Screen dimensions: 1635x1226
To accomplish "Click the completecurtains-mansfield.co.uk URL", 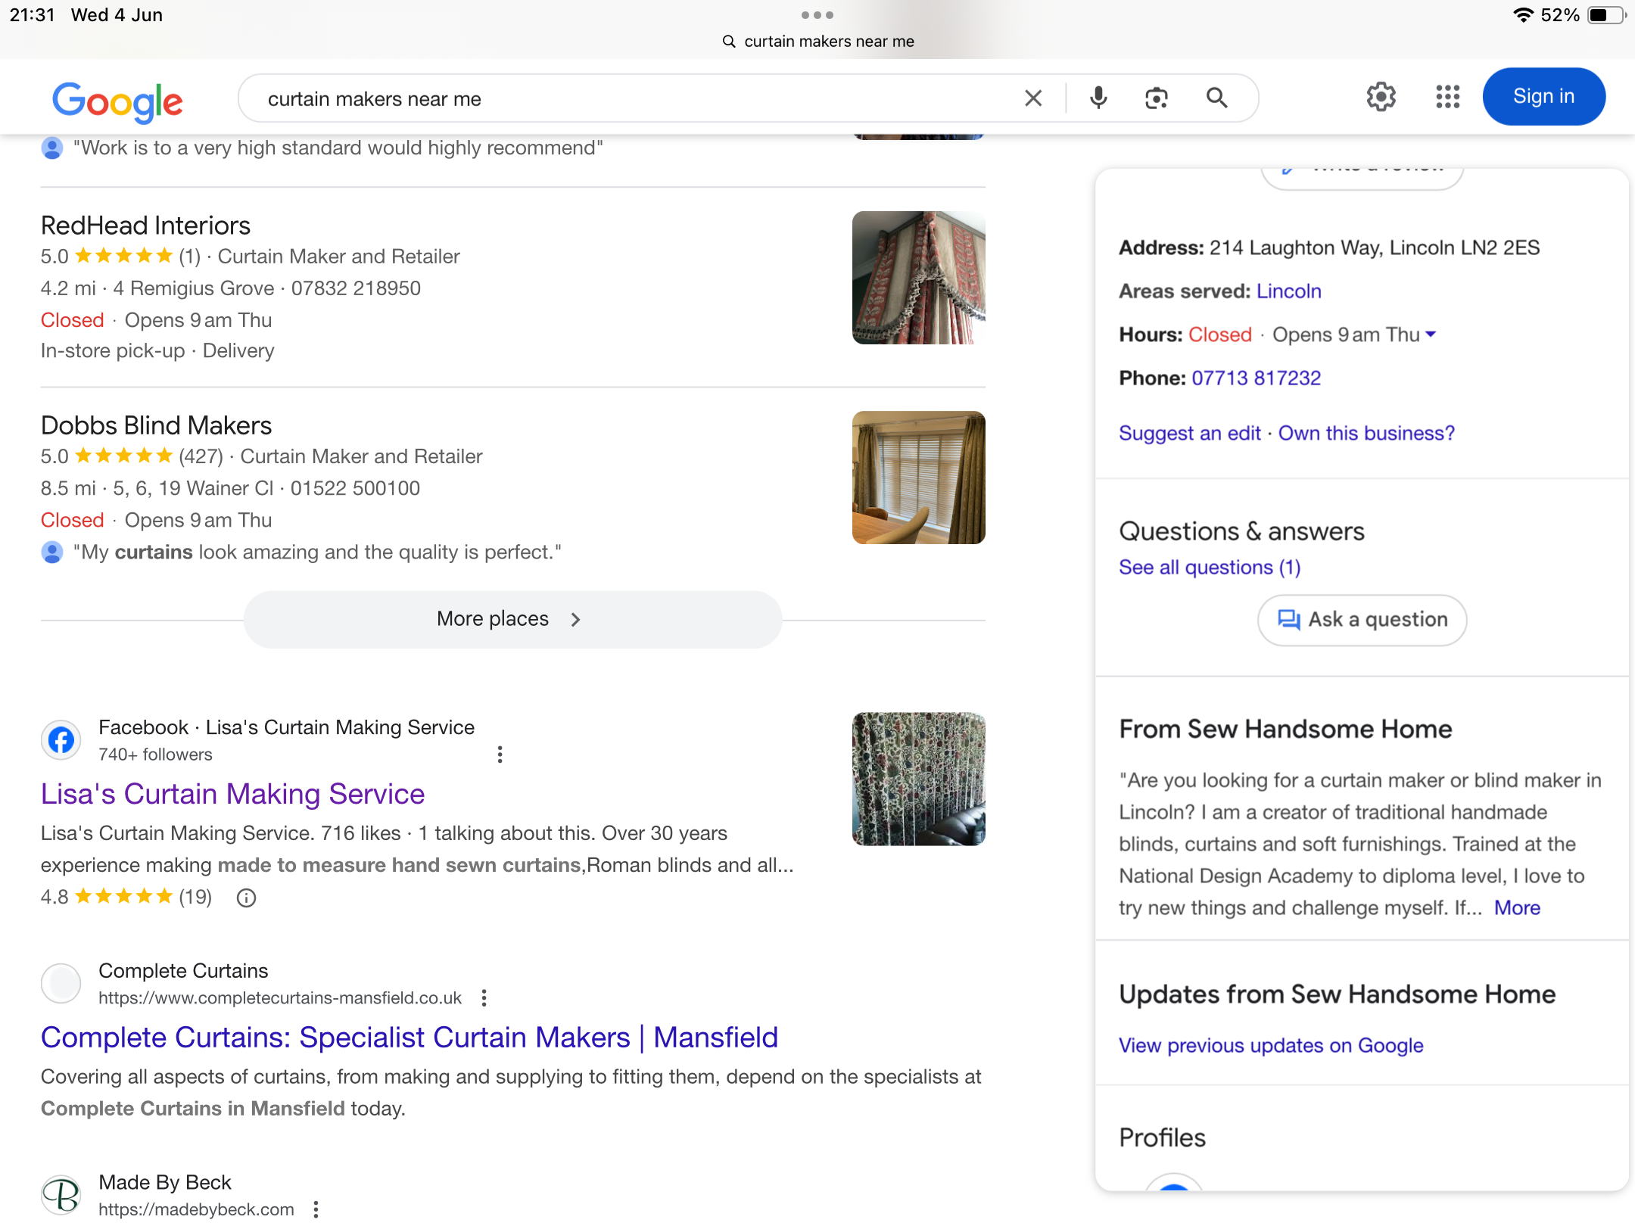I will [280, 998].
